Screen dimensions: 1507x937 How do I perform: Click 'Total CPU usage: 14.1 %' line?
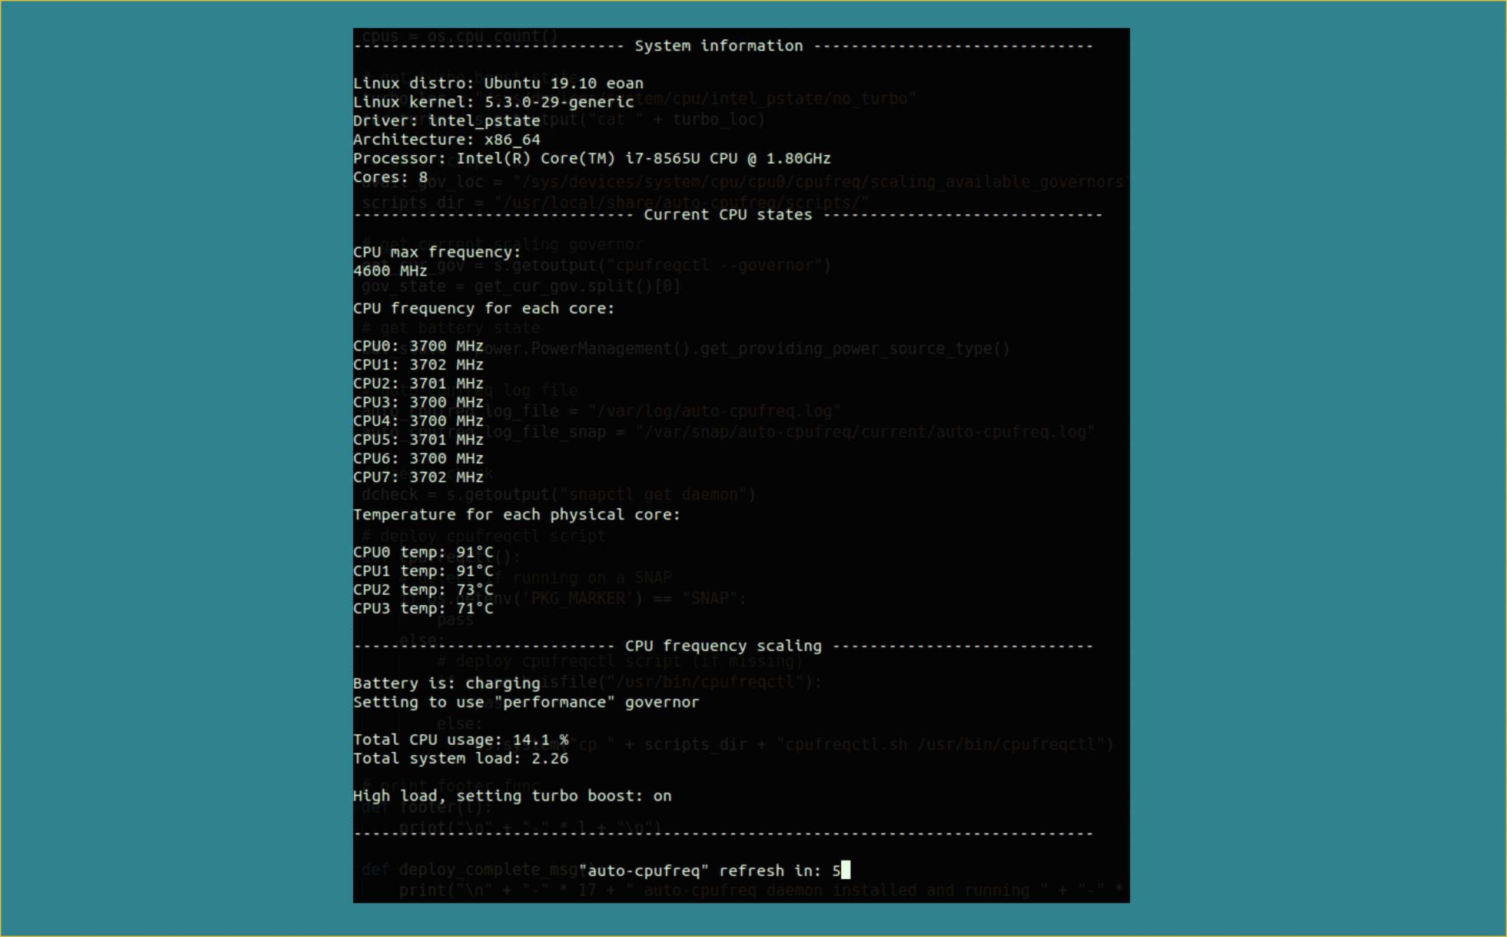[x=461, y=740]
